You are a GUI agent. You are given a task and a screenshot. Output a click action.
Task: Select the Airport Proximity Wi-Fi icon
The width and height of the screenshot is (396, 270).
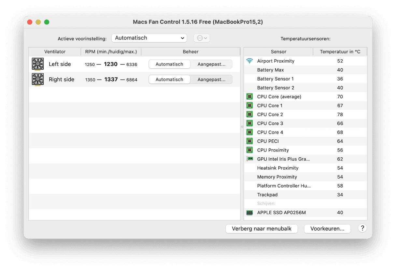pos(249,61)
